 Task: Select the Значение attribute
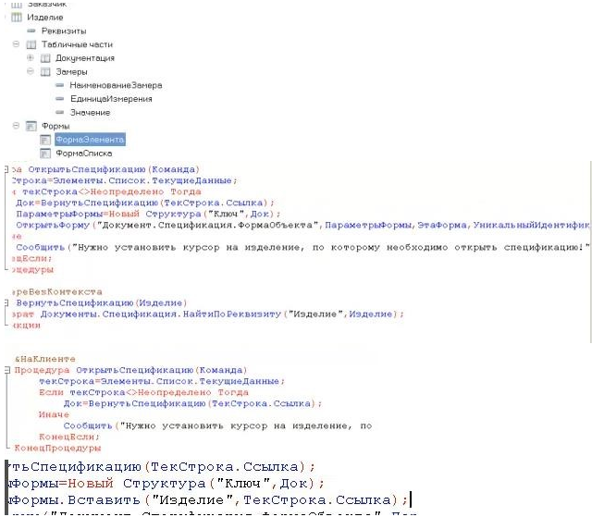(90, 112)
